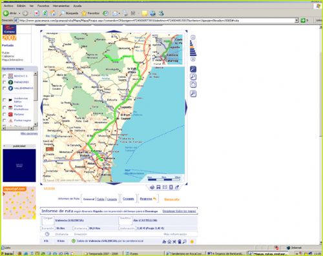Tick the Incidencias tráfico checkbox
Screen dimensions: 323x256
pos(5,100)
